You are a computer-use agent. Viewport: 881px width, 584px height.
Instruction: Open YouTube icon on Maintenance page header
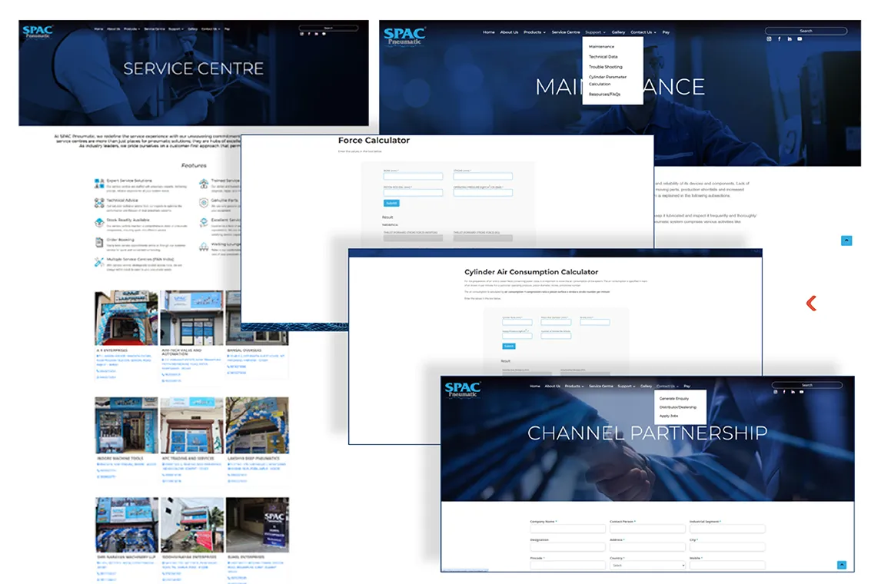point(800,38)
